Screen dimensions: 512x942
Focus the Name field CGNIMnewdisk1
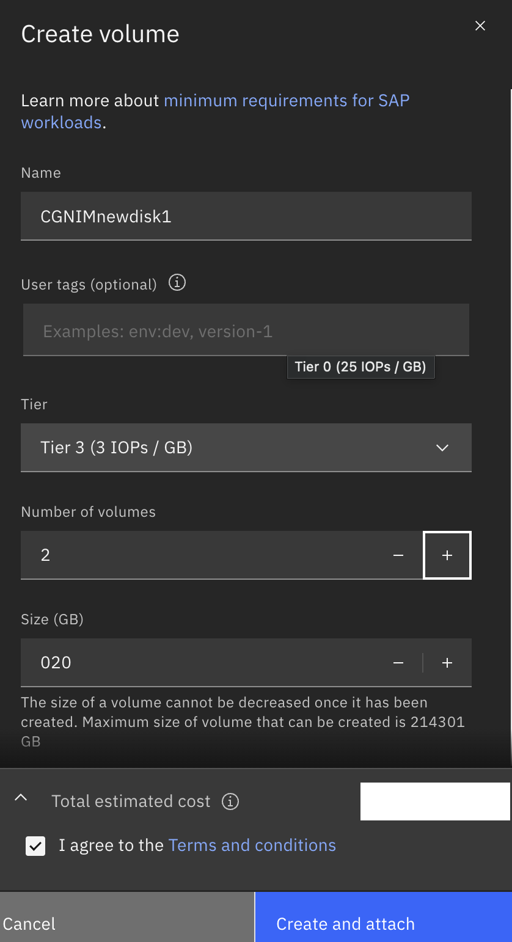pyautogui.click(x=246, y=216)
